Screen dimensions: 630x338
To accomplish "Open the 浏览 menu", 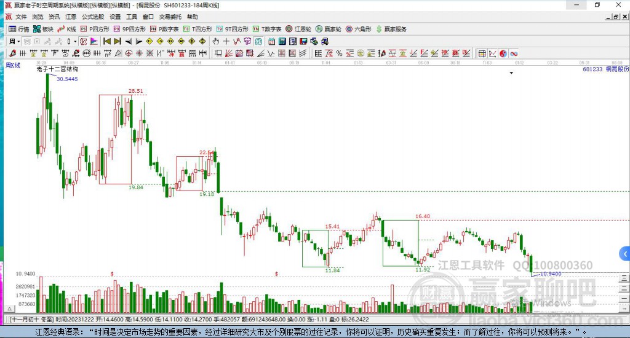I will click(x=38, y=17).
